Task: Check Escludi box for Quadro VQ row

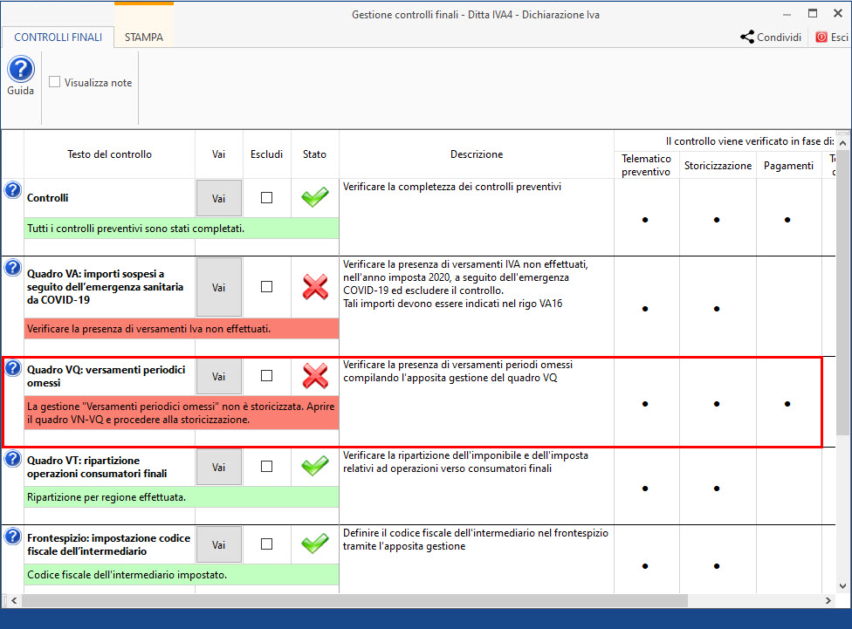Action: pos(266,376)
